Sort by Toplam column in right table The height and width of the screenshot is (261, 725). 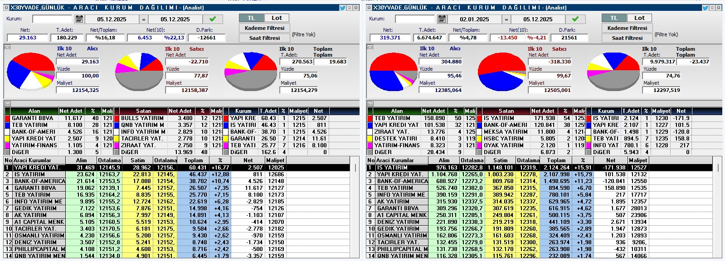556,160
